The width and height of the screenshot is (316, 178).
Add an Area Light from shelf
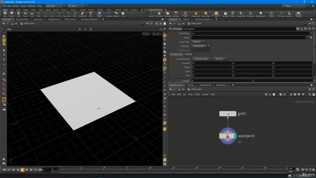pyautogui.click(x=176, y=14)
